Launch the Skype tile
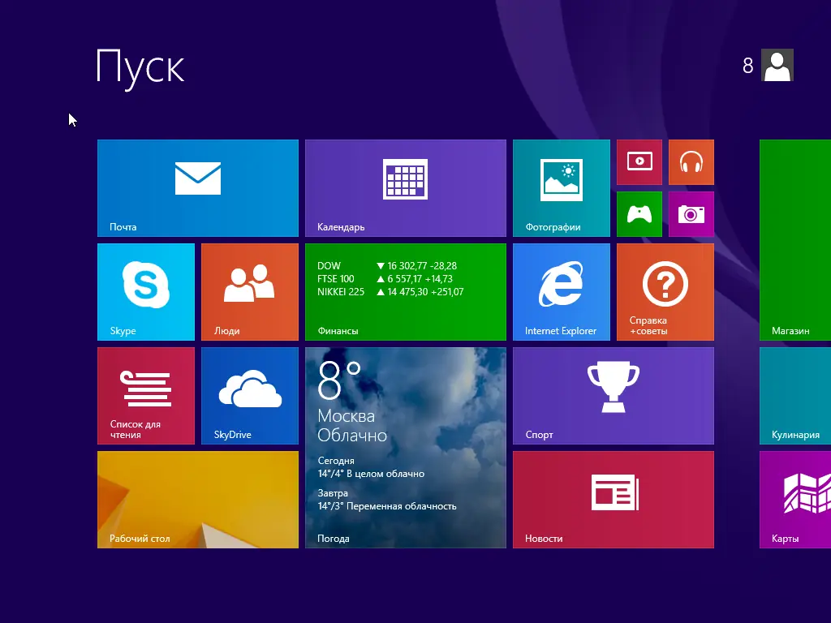 (x=146, y=292)
